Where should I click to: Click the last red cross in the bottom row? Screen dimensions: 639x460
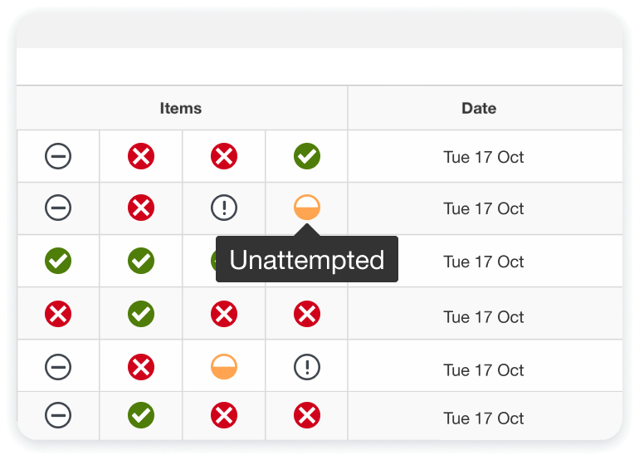tap(307, 415)
